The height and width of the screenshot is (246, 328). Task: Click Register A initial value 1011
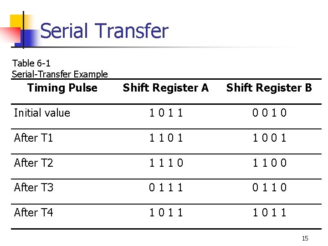point(166,113)
